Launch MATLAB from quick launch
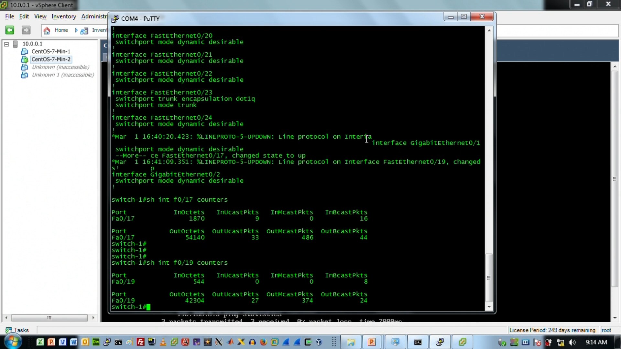The width and height of the screenshot is (621, 349). tap(230, 342)
